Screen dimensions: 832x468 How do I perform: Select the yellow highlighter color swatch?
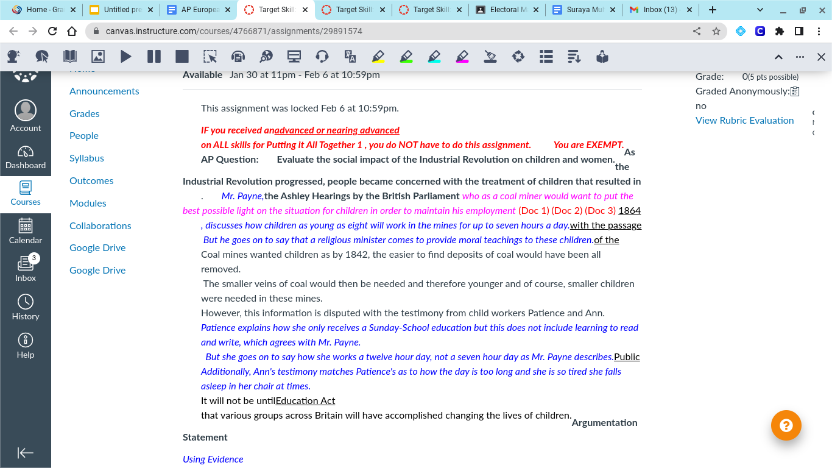tap(378, 56)
